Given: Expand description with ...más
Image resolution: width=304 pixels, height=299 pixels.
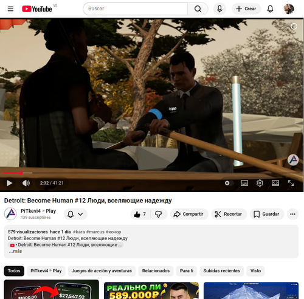Looking at the screenshot, I should click(x=15, y=251).
